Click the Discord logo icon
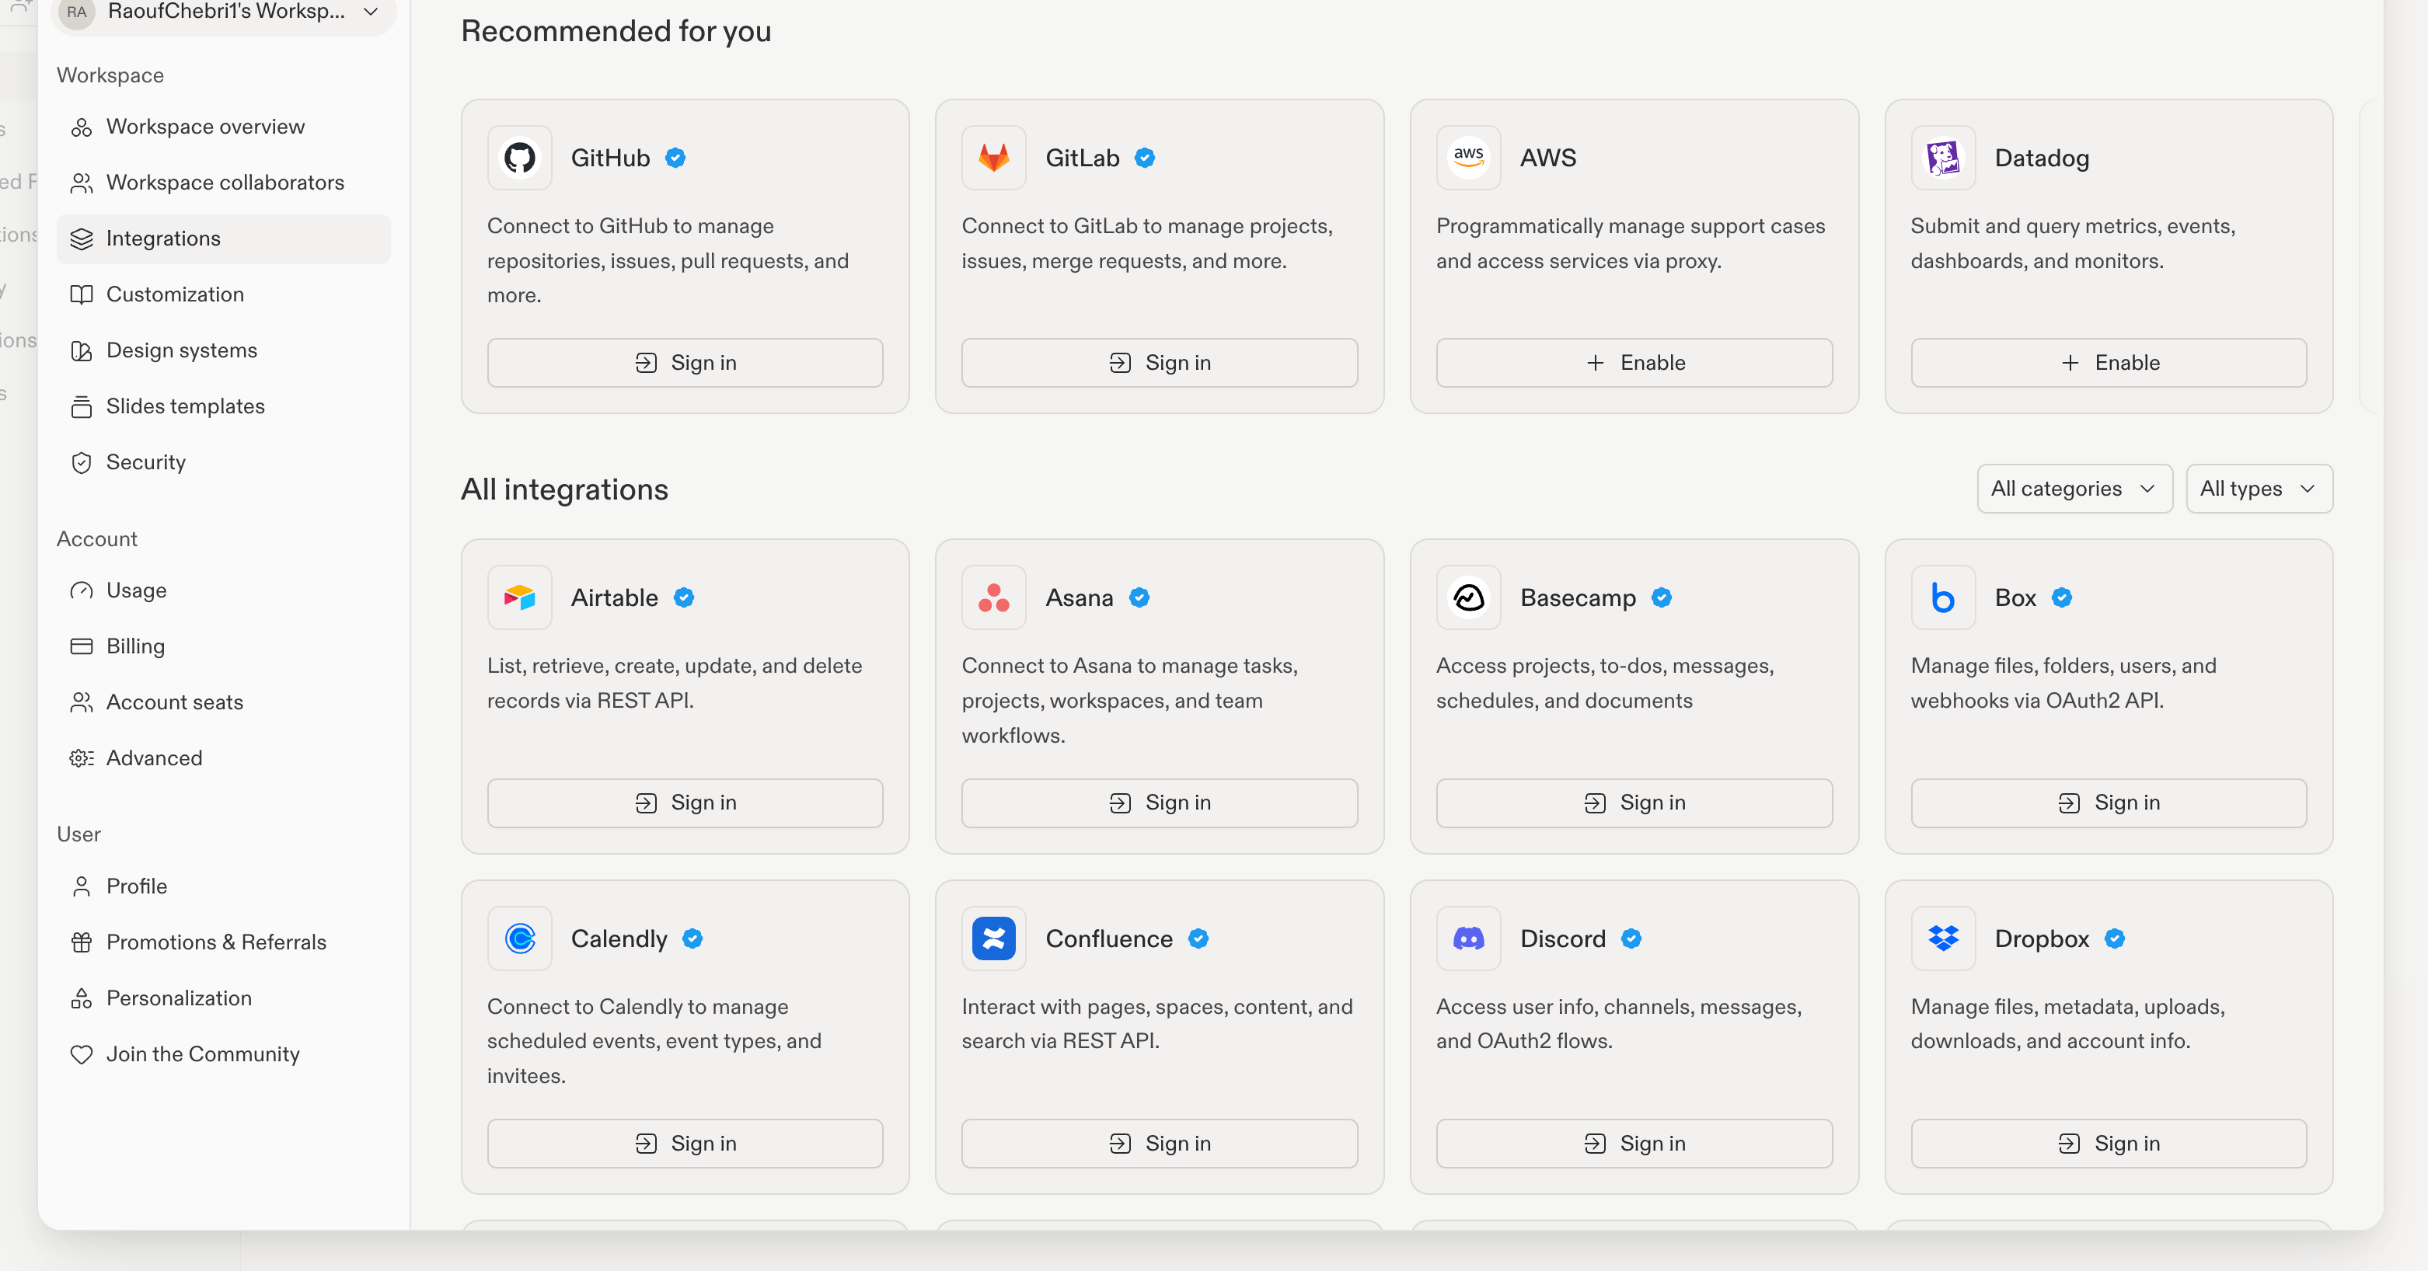Image resolution: width=2428 pixels, height=1271 pixels. pos(1468,938)
